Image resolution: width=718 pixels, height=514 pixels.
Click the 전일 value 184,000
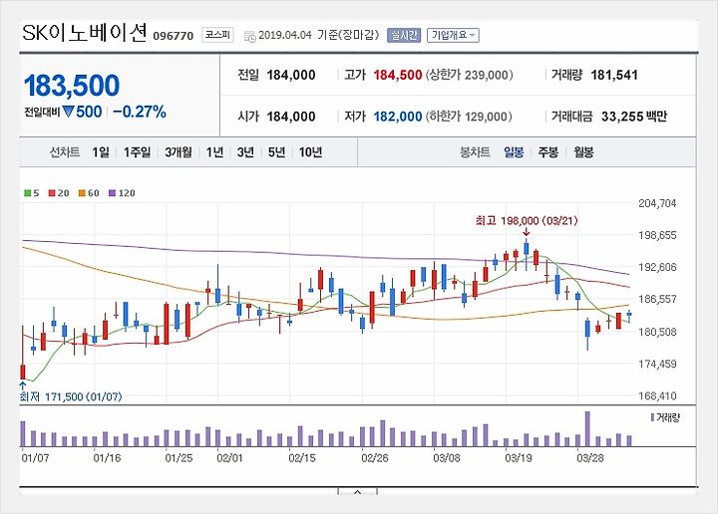pyautogui.click(x=291, y=75)
